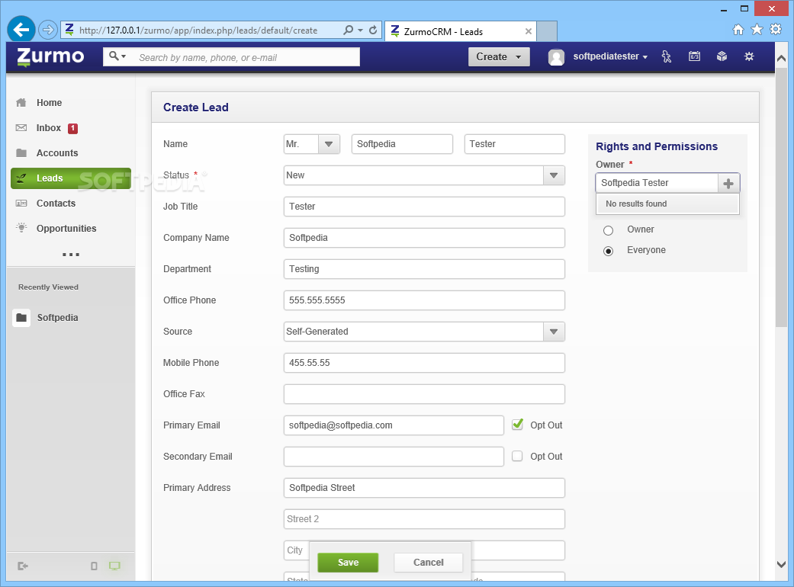The image size is (794, 587).
Task: Click the plus icon next to Owner field
Action: coord(728,183)
